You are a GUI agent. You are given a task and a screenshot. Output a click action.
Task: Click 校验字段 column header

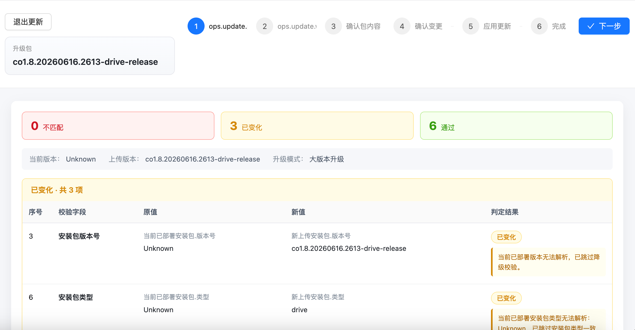[72, 212]
